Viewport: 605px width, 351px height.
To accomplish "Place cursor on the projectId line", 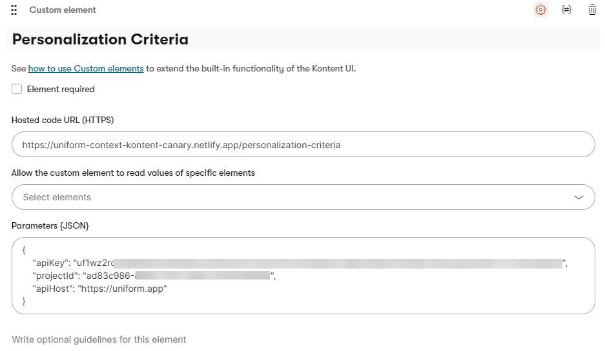I will pos(194,276).
